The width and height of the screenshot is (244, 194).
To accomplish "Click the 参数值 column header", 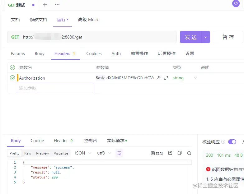I will coord(102,67).
